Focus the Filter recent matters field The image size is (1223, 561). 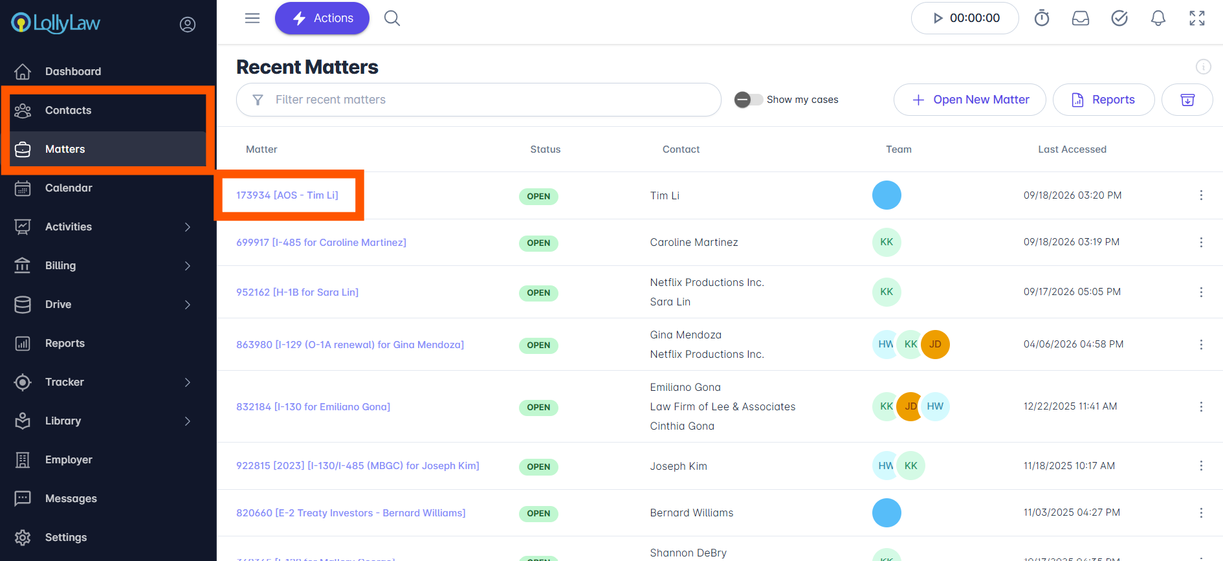(x=479, y=100)
